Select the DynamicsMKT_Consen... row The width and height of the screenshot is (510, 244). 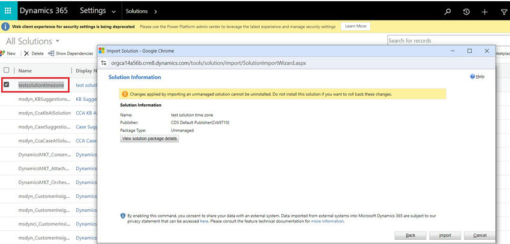pyautogui.click(x=44, y=155)
